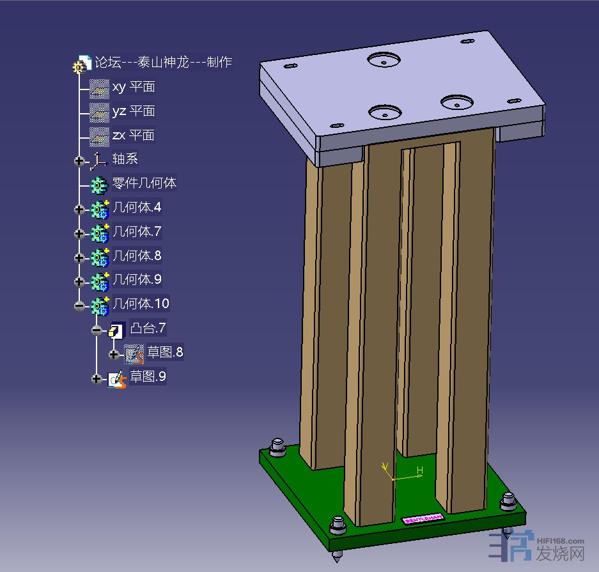
Task: Click the 草图.8 sketch icon
Action: coord(134,353)
